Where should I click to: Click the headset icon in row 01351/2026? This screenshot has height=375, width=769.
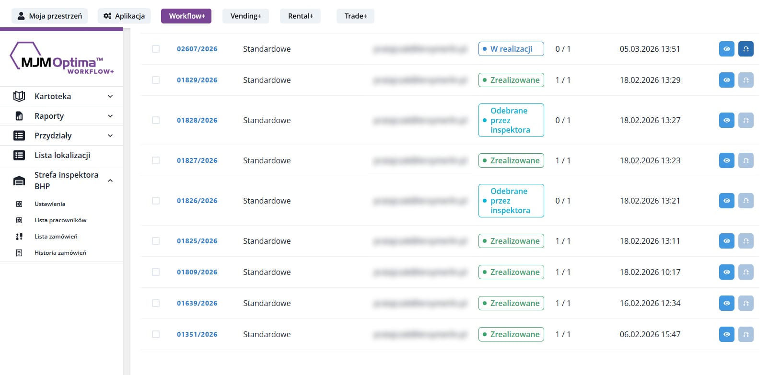(746, 334)
